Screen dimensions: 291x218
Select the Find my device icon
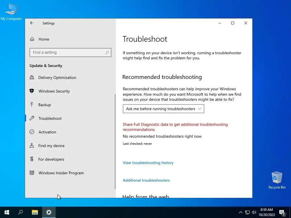click(x=32, y=146)
